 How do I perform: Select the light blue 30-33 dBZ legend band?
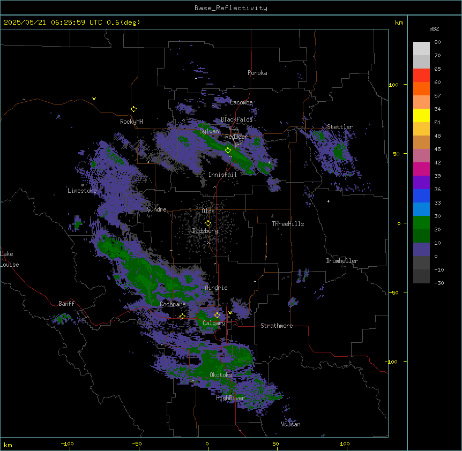point(421,209)
